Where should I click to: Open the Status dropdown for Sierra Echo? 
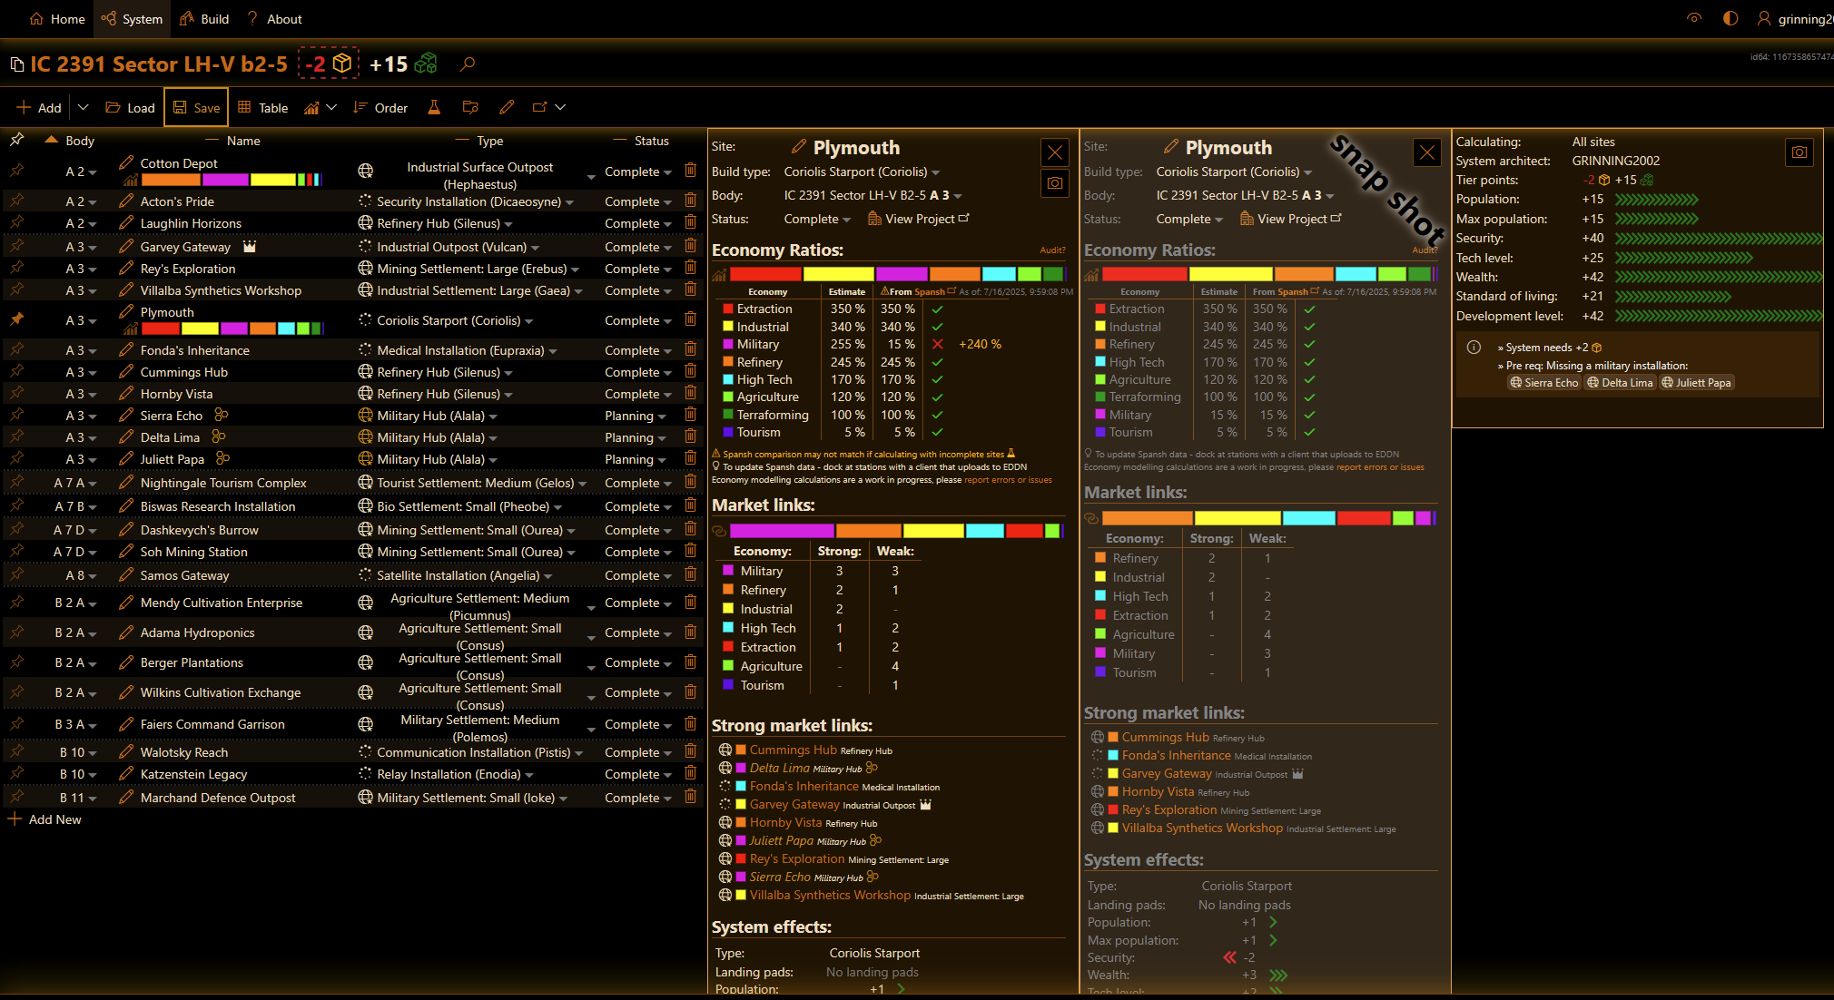tap(636, 416)
